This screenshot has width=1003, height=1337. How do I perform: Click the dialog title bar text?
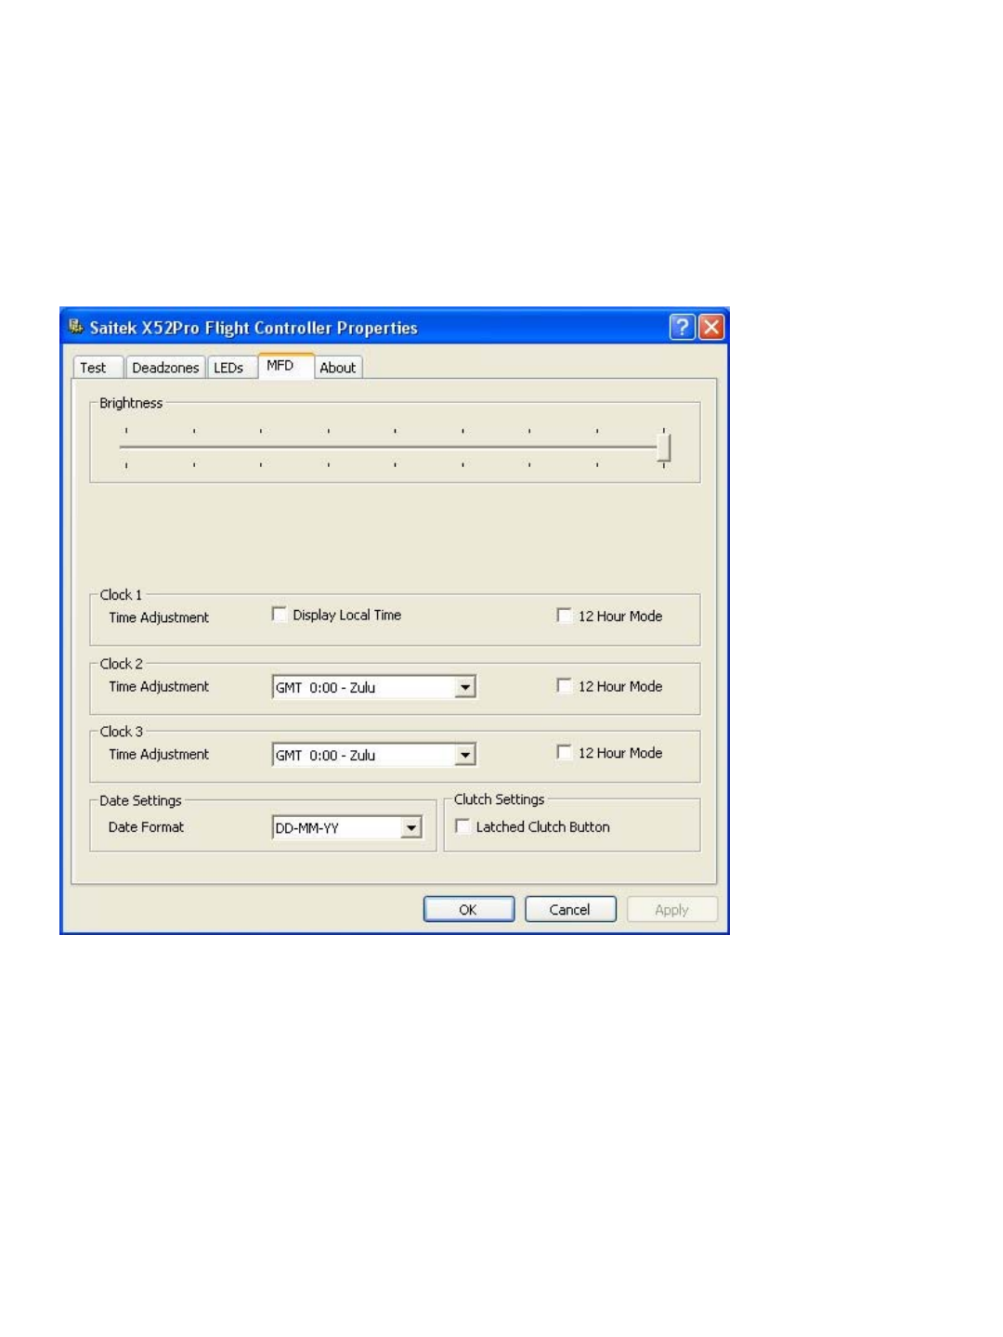tap(254, 328)
